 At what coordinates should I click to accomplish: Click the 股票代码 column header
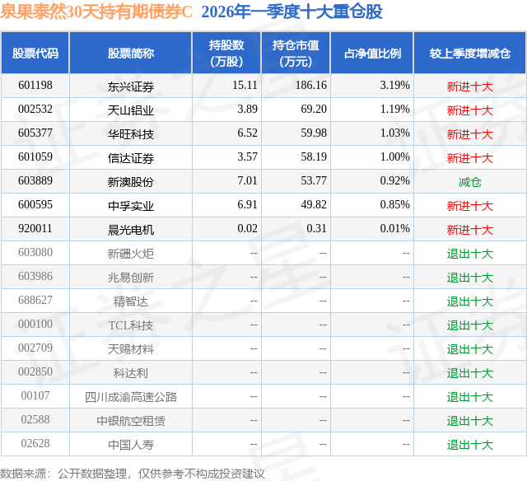click(35, 53)
